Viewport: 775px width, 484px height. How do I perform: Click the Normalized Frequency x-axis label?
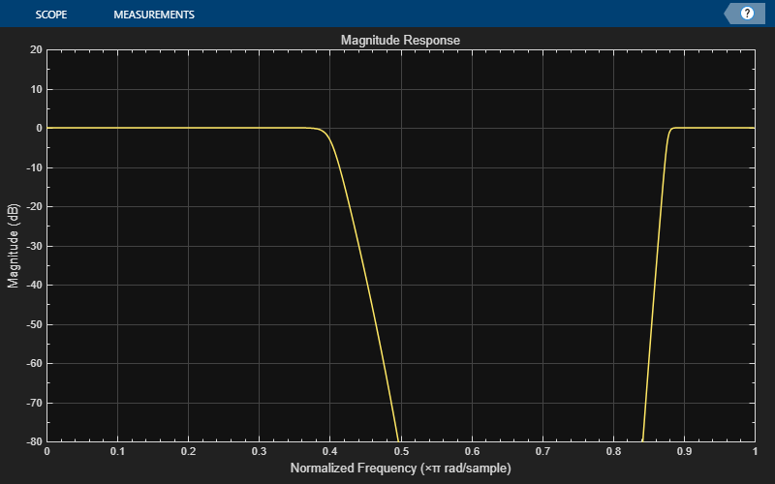point(400,469)
